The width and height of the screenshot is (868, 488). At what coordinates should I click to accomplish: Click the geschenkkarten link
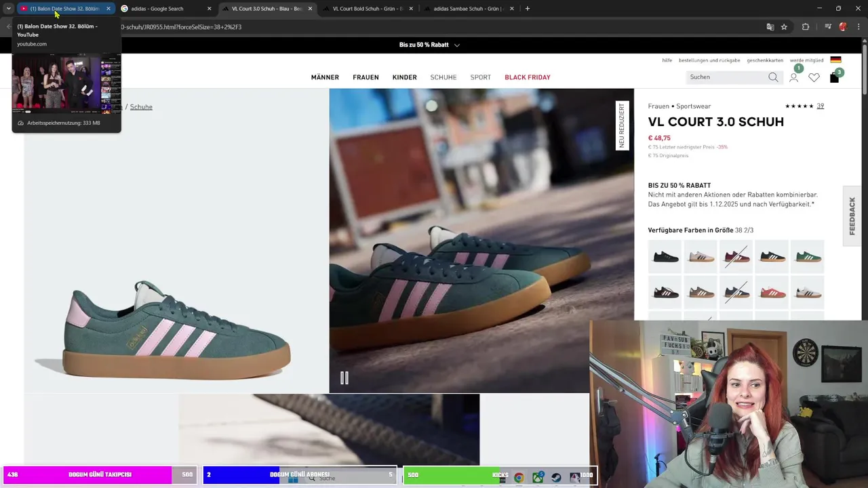[x=765, y=60]
